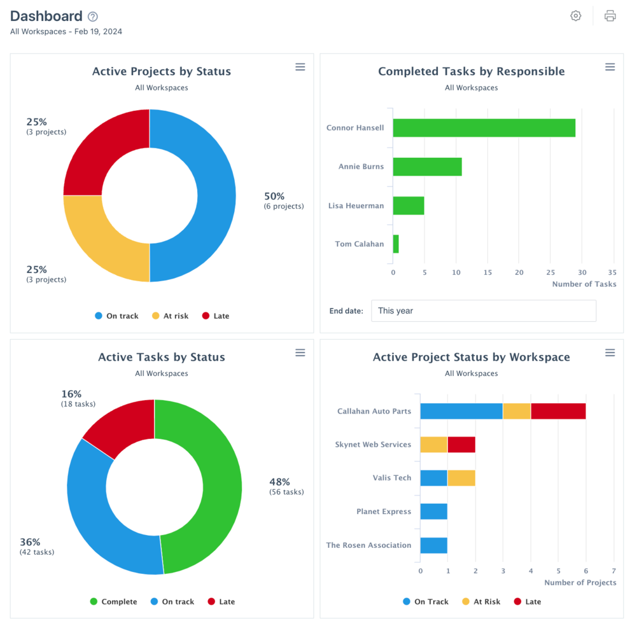Click the Number of Tasks axis title
This screenshot has height=628, width=637.
coord(584,284)
